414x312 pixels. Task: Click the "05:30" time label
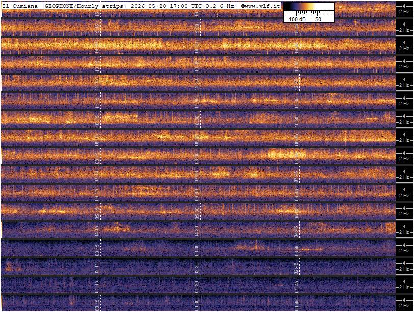point(197,213)
